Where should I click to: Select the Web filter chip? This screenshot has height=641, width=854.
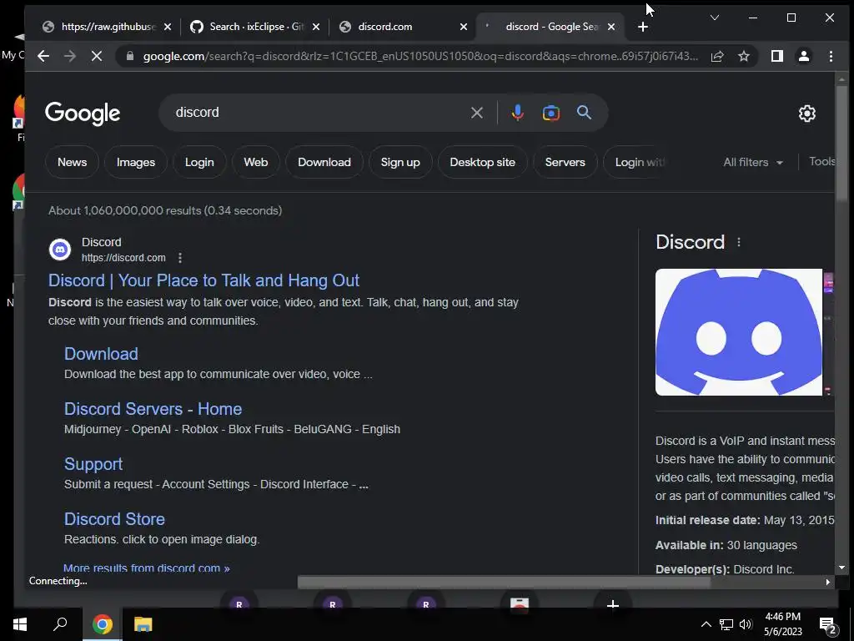[x=255, y=163]
